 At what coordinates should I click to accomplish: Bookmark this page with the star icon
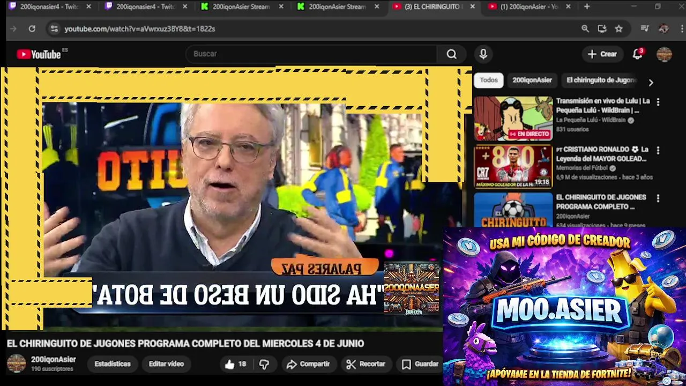click(x=619, y=29)
